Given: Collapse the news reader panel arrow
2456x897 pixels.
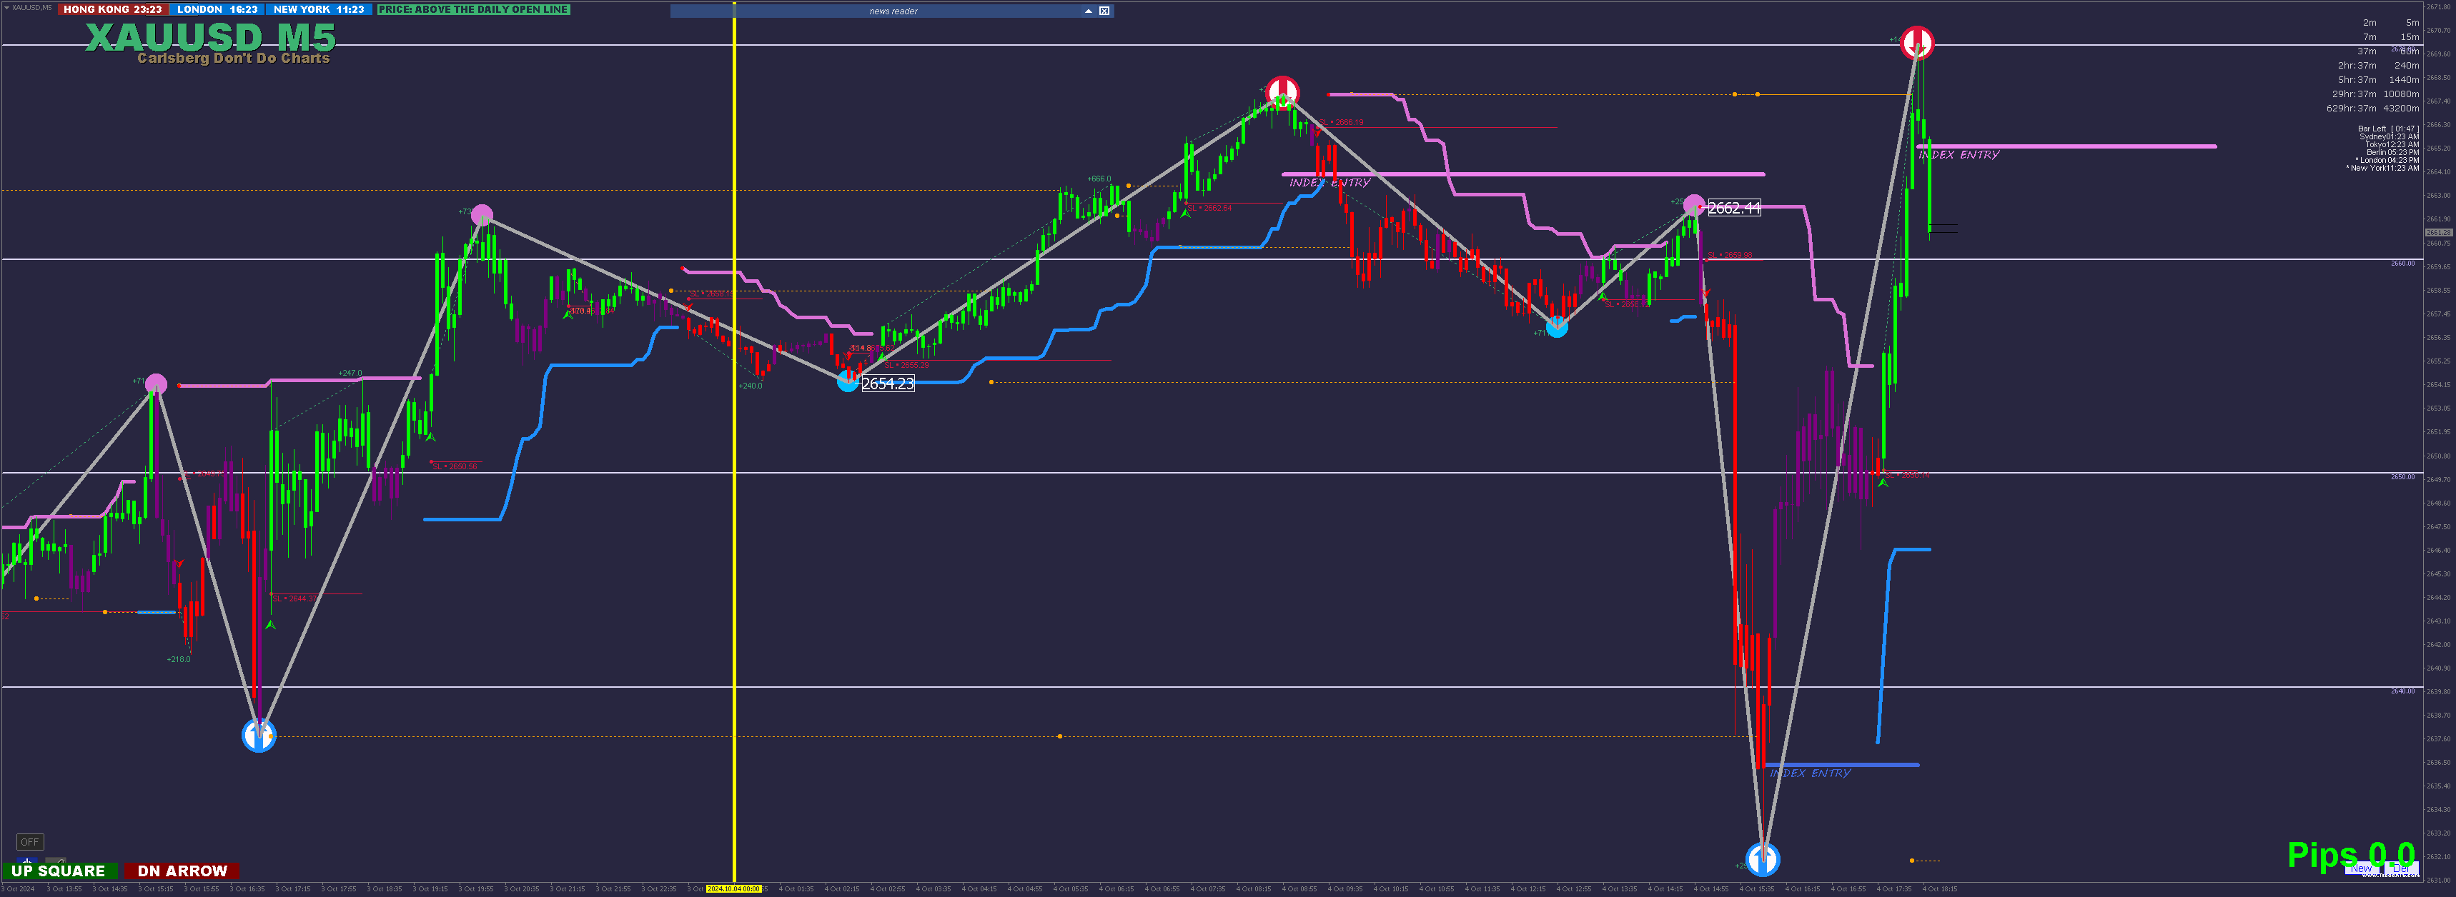Looking at the screenshot, I should (1088, 11).
